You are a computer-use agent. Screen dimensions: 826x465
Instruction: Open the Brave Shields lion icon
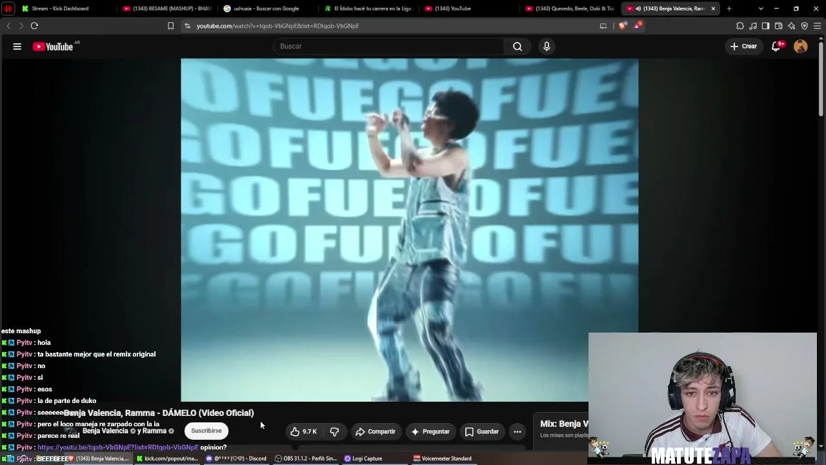(622, 26)
